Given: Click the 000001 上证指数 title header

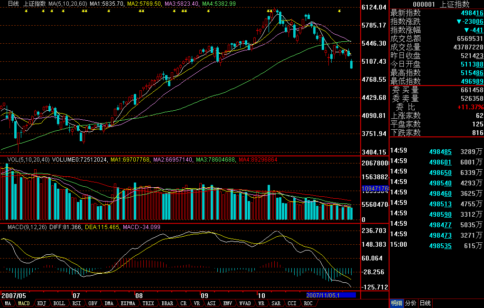Looking at the screenshot, I should tap(437, 4).
